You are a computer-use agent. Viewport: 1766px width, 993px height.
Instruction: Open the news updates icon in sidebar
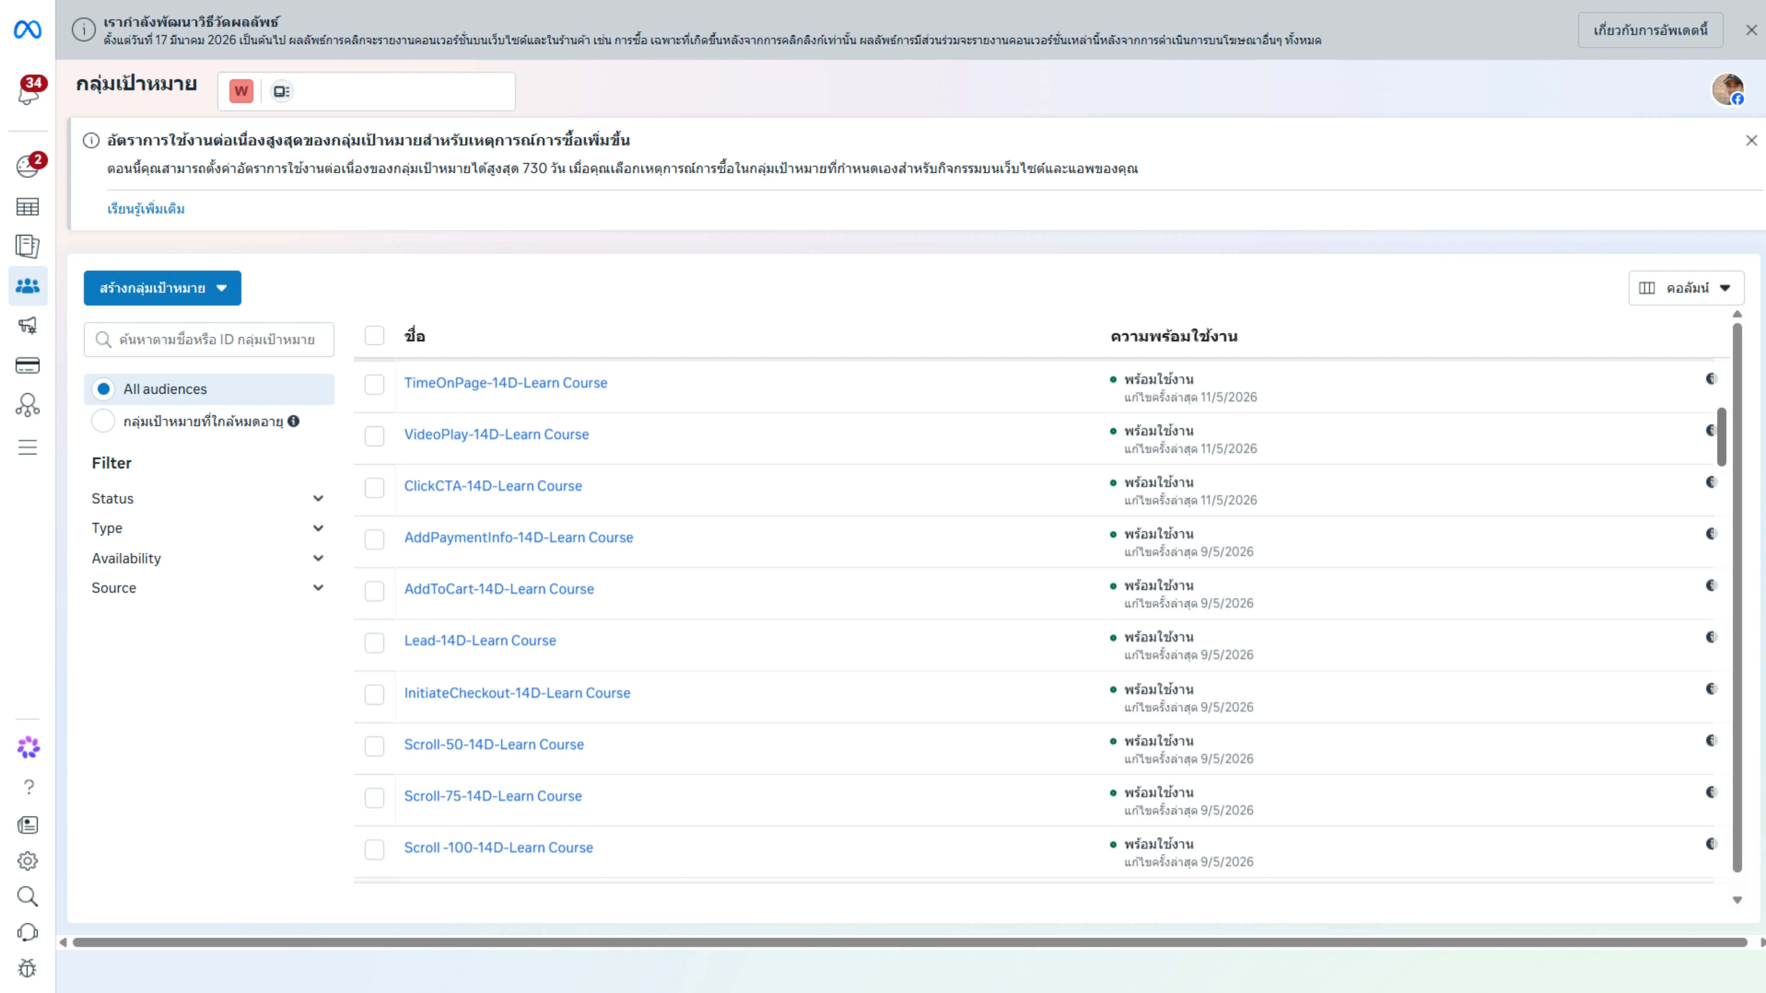pos(27,825)
